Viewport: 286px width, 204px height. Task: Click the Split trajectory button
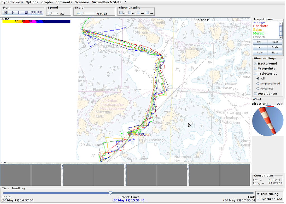point(275,42)
